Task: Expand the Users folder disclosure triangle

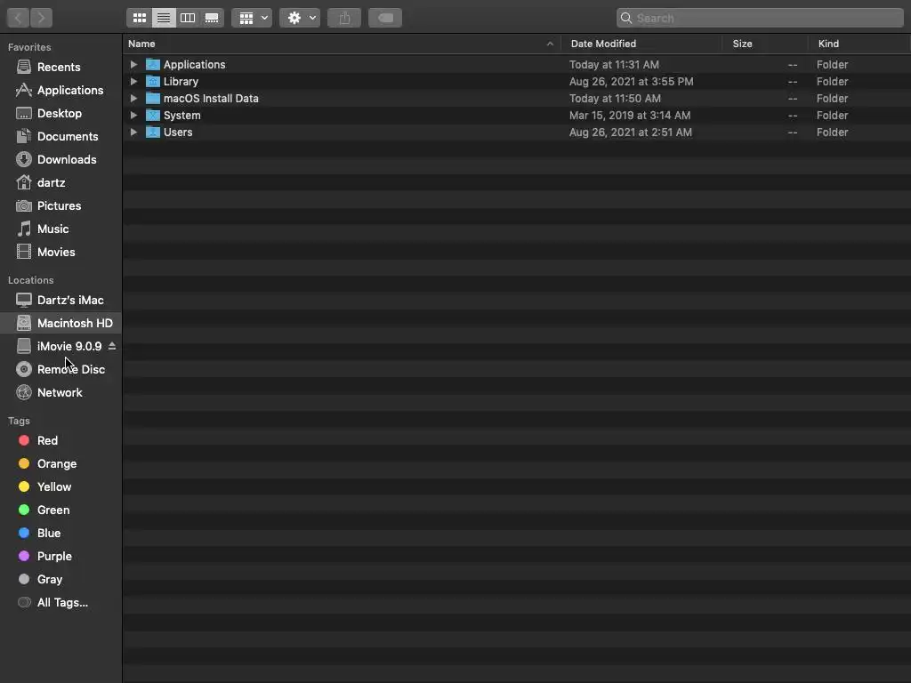Action: 133,132
